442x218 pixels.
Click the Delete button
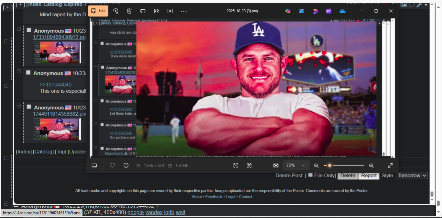pyautogui.click(x=348, y=176)
